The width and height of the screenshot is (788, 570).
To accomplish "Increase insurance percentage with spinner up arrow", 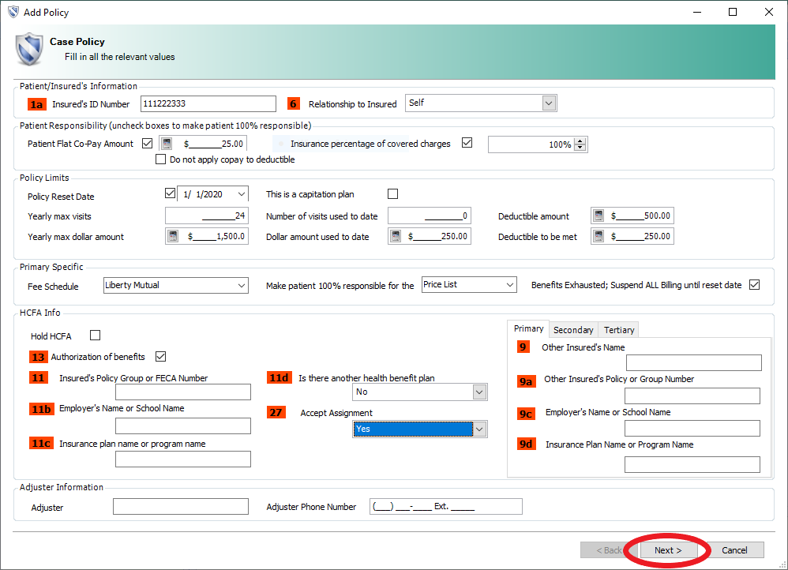I will pyautogui.click(x=581, y=141).
